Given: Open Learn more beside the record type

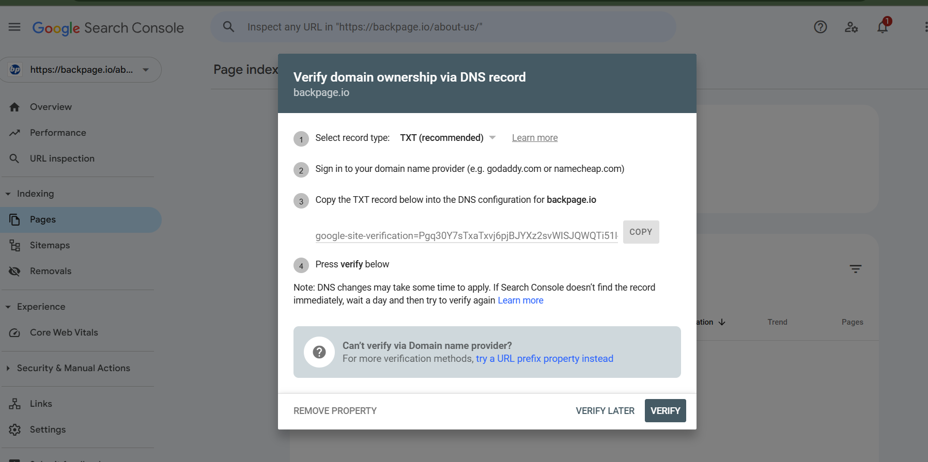Looking at the screenshot, I should tap(535, 138).
